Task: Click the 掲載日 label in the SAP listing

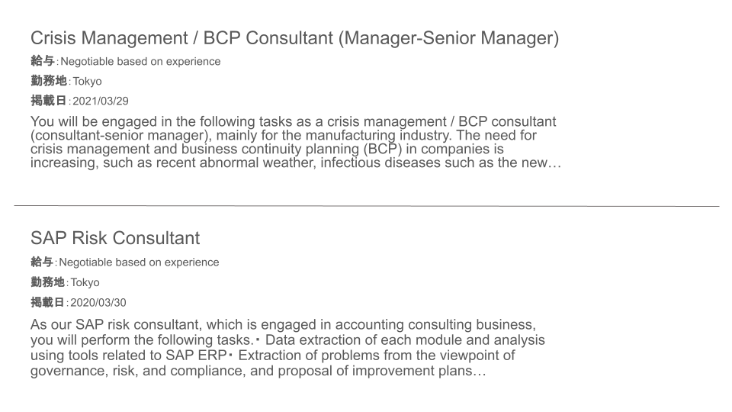Action: [47, 302]
